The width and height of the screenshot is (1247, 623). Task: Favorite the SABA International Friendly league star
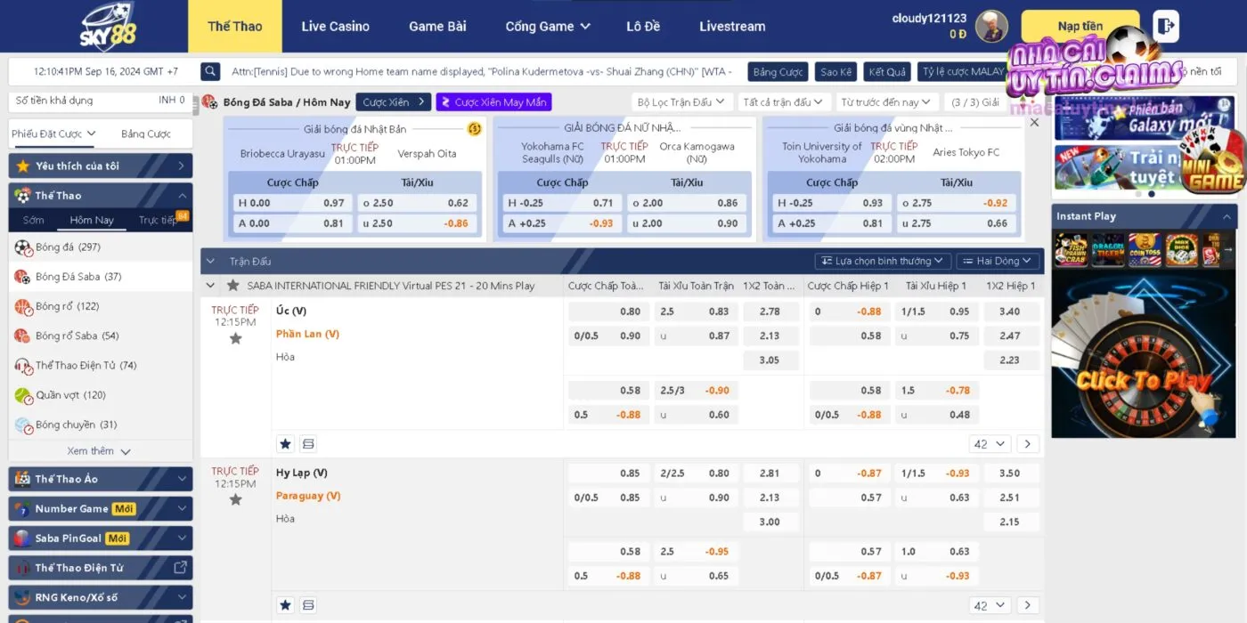232,286
